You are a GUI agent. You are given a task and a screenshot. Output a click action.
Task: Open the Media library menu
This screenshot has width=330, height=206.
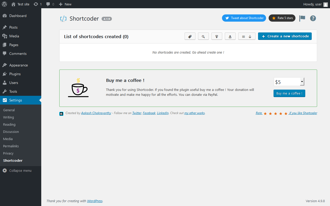tap(21, 36)
